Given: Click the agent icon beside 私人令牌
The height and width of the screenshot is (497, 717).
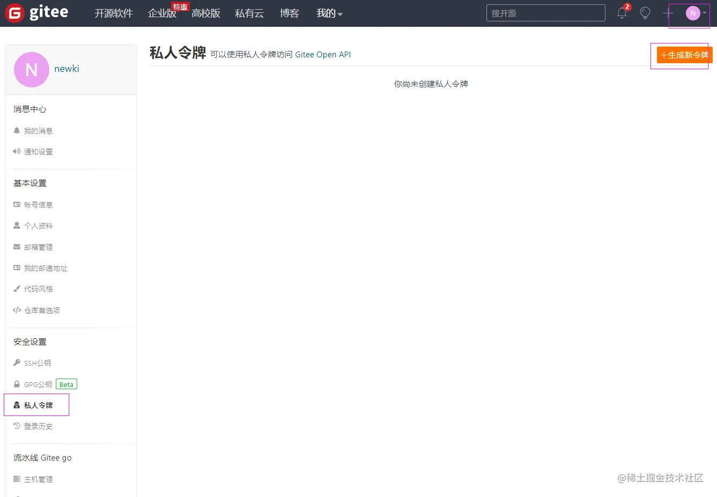Looking at the screenshot, I should pyautogui.click(x=17, y=405).
